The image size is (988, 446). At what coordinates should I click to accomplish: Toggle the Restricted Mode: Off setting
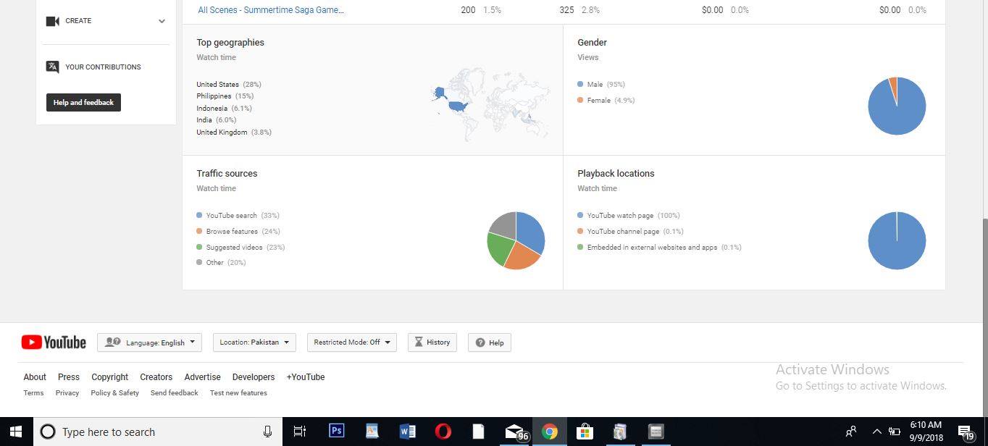(352, 342)
